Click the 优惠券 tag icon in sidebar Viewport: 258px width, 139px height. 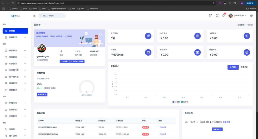pos(6,129)
